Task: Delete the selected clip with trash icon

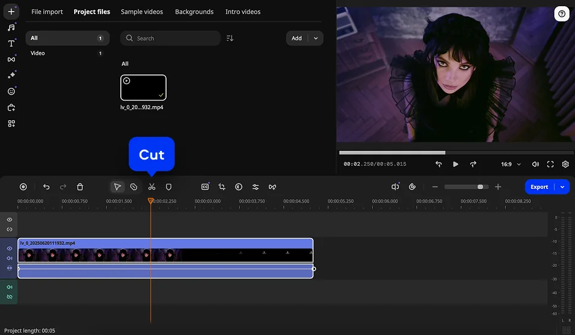Action: click(x=80, y=187)
